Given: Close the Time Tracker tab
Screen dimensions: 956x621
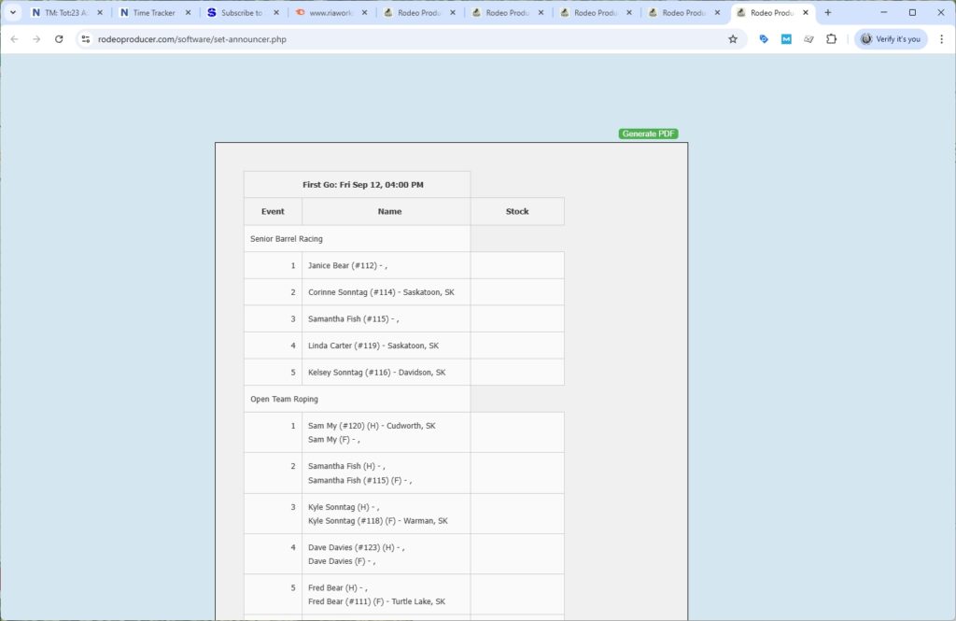Looking at the screenshot, I should 188,13.
